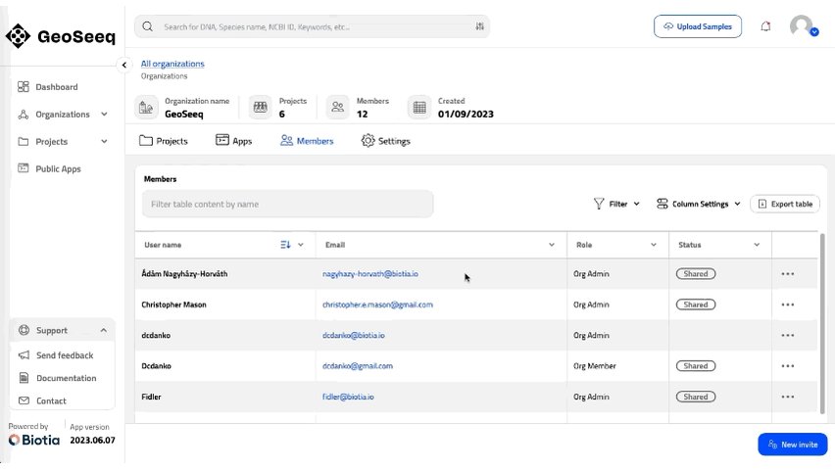Open the Status column chevron
Image resolution: width=835 pixels, height=469 pixels.
(x=757, y=245)
